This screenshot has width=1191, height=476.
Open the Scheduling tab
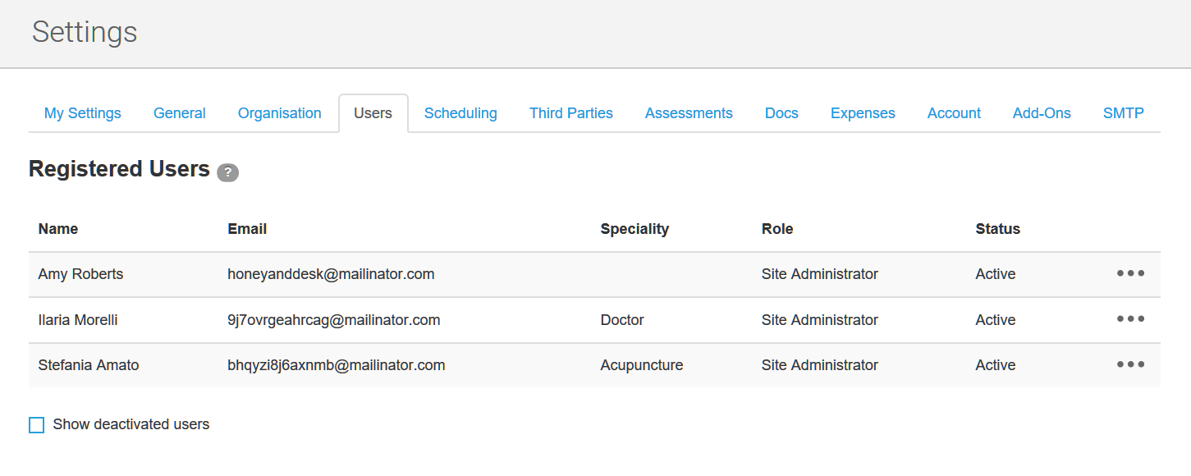[460, 113]
